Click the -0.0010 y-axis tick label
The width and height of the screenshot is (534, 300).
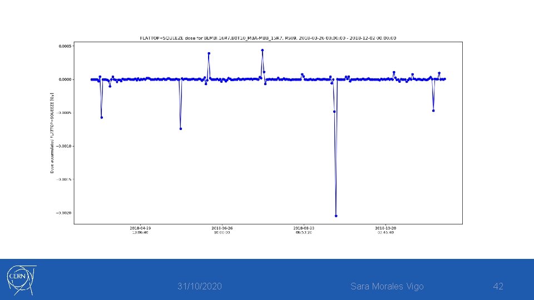click(x=64, y=146)
